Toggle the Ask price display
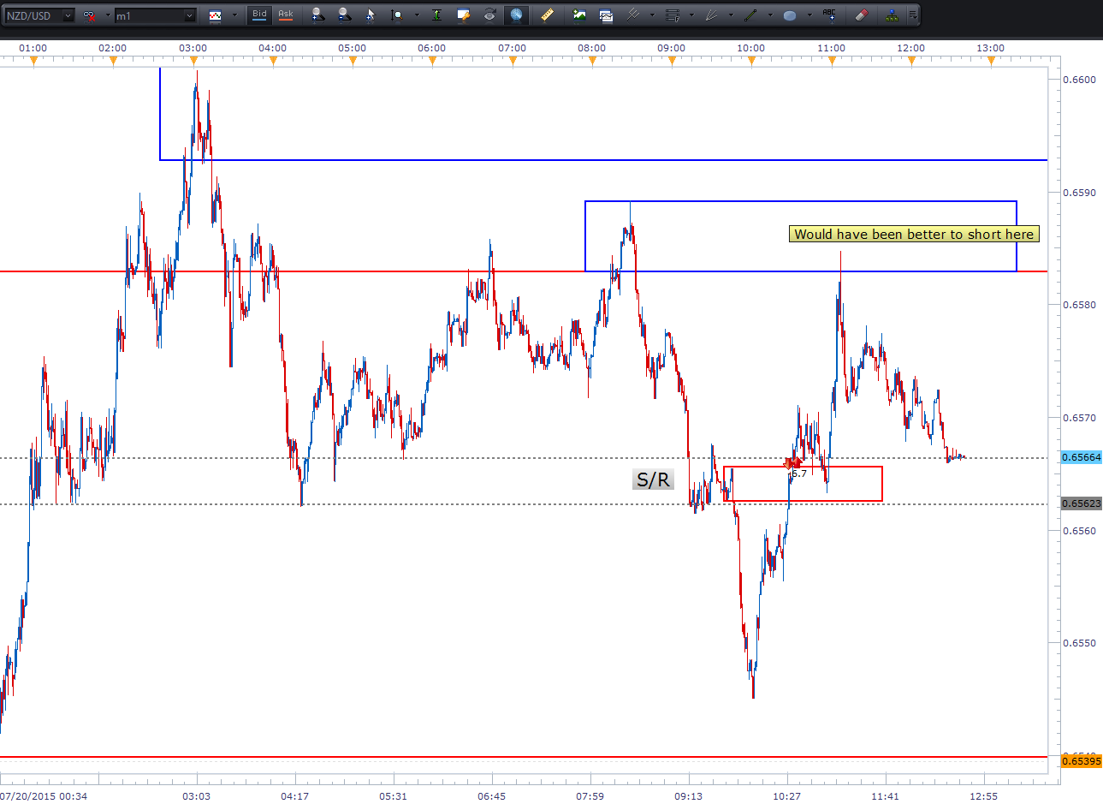This screenshot has width=1103, height=804. 286,15
